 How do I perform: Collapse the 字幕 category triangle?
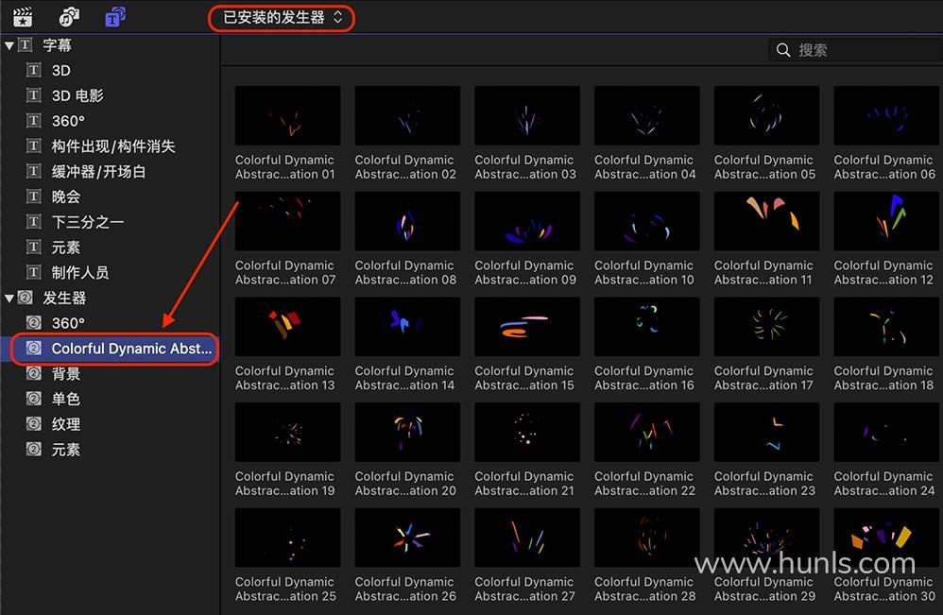click(x=9, y=45)
